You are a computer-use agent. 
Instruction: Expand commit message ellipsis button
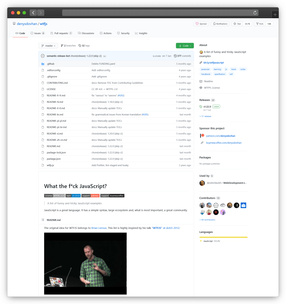104,56
